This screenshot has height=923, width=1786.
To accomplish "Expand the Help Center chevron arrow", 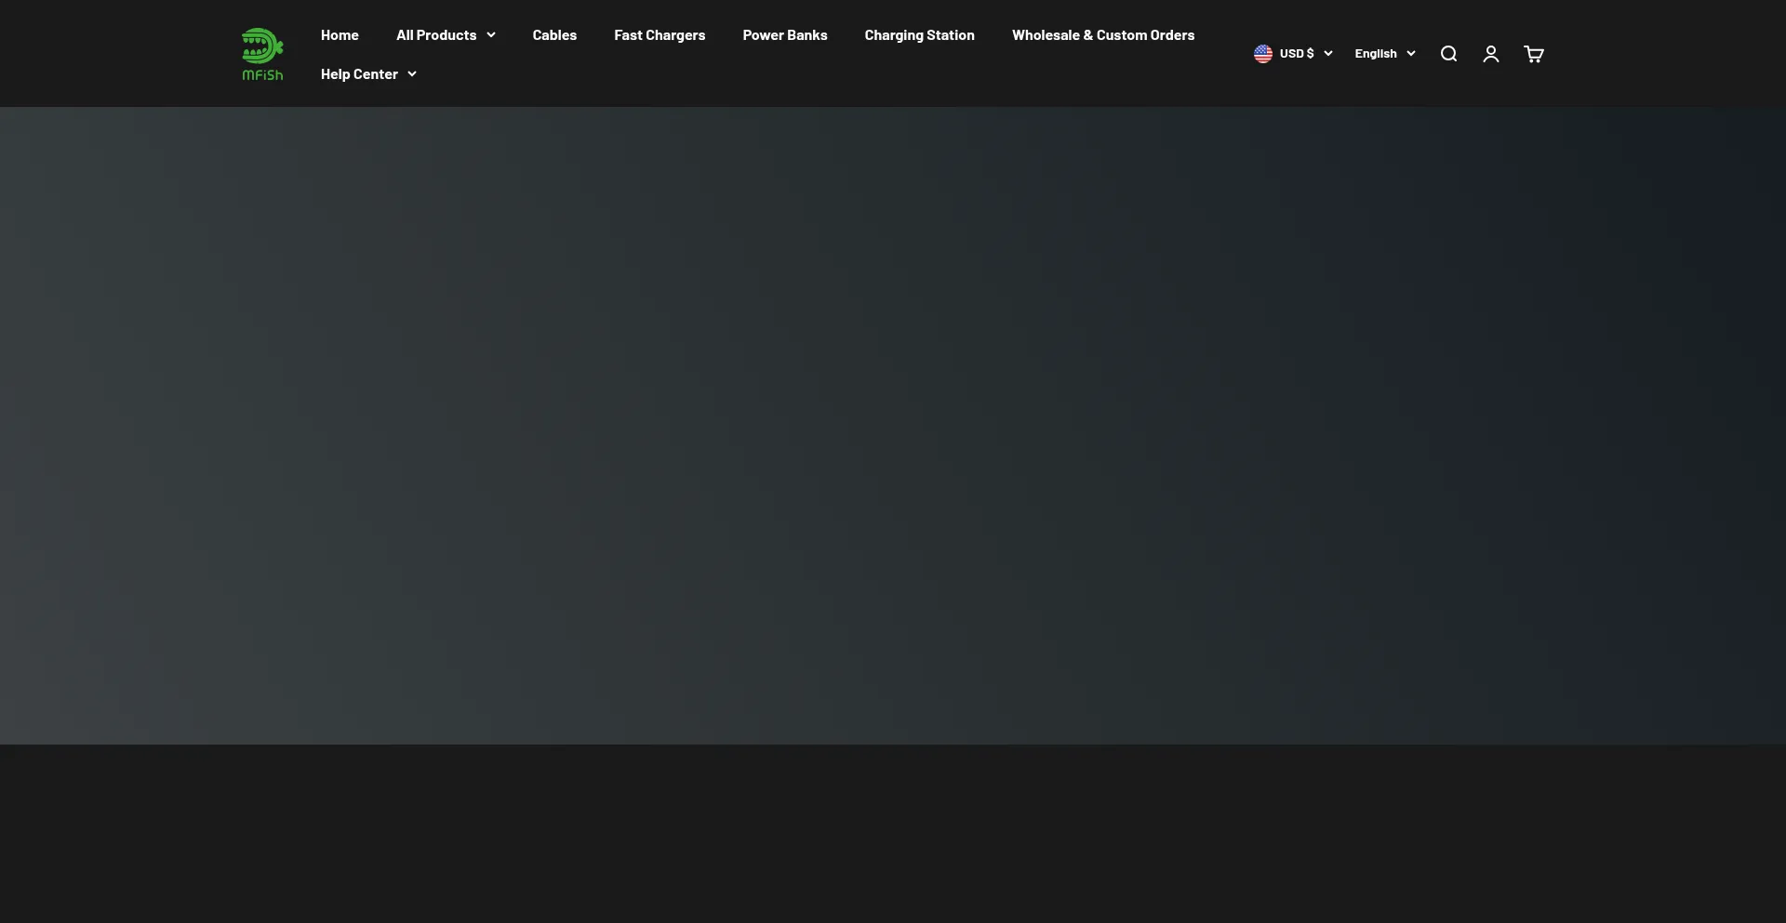I will [x=412, y=74].
